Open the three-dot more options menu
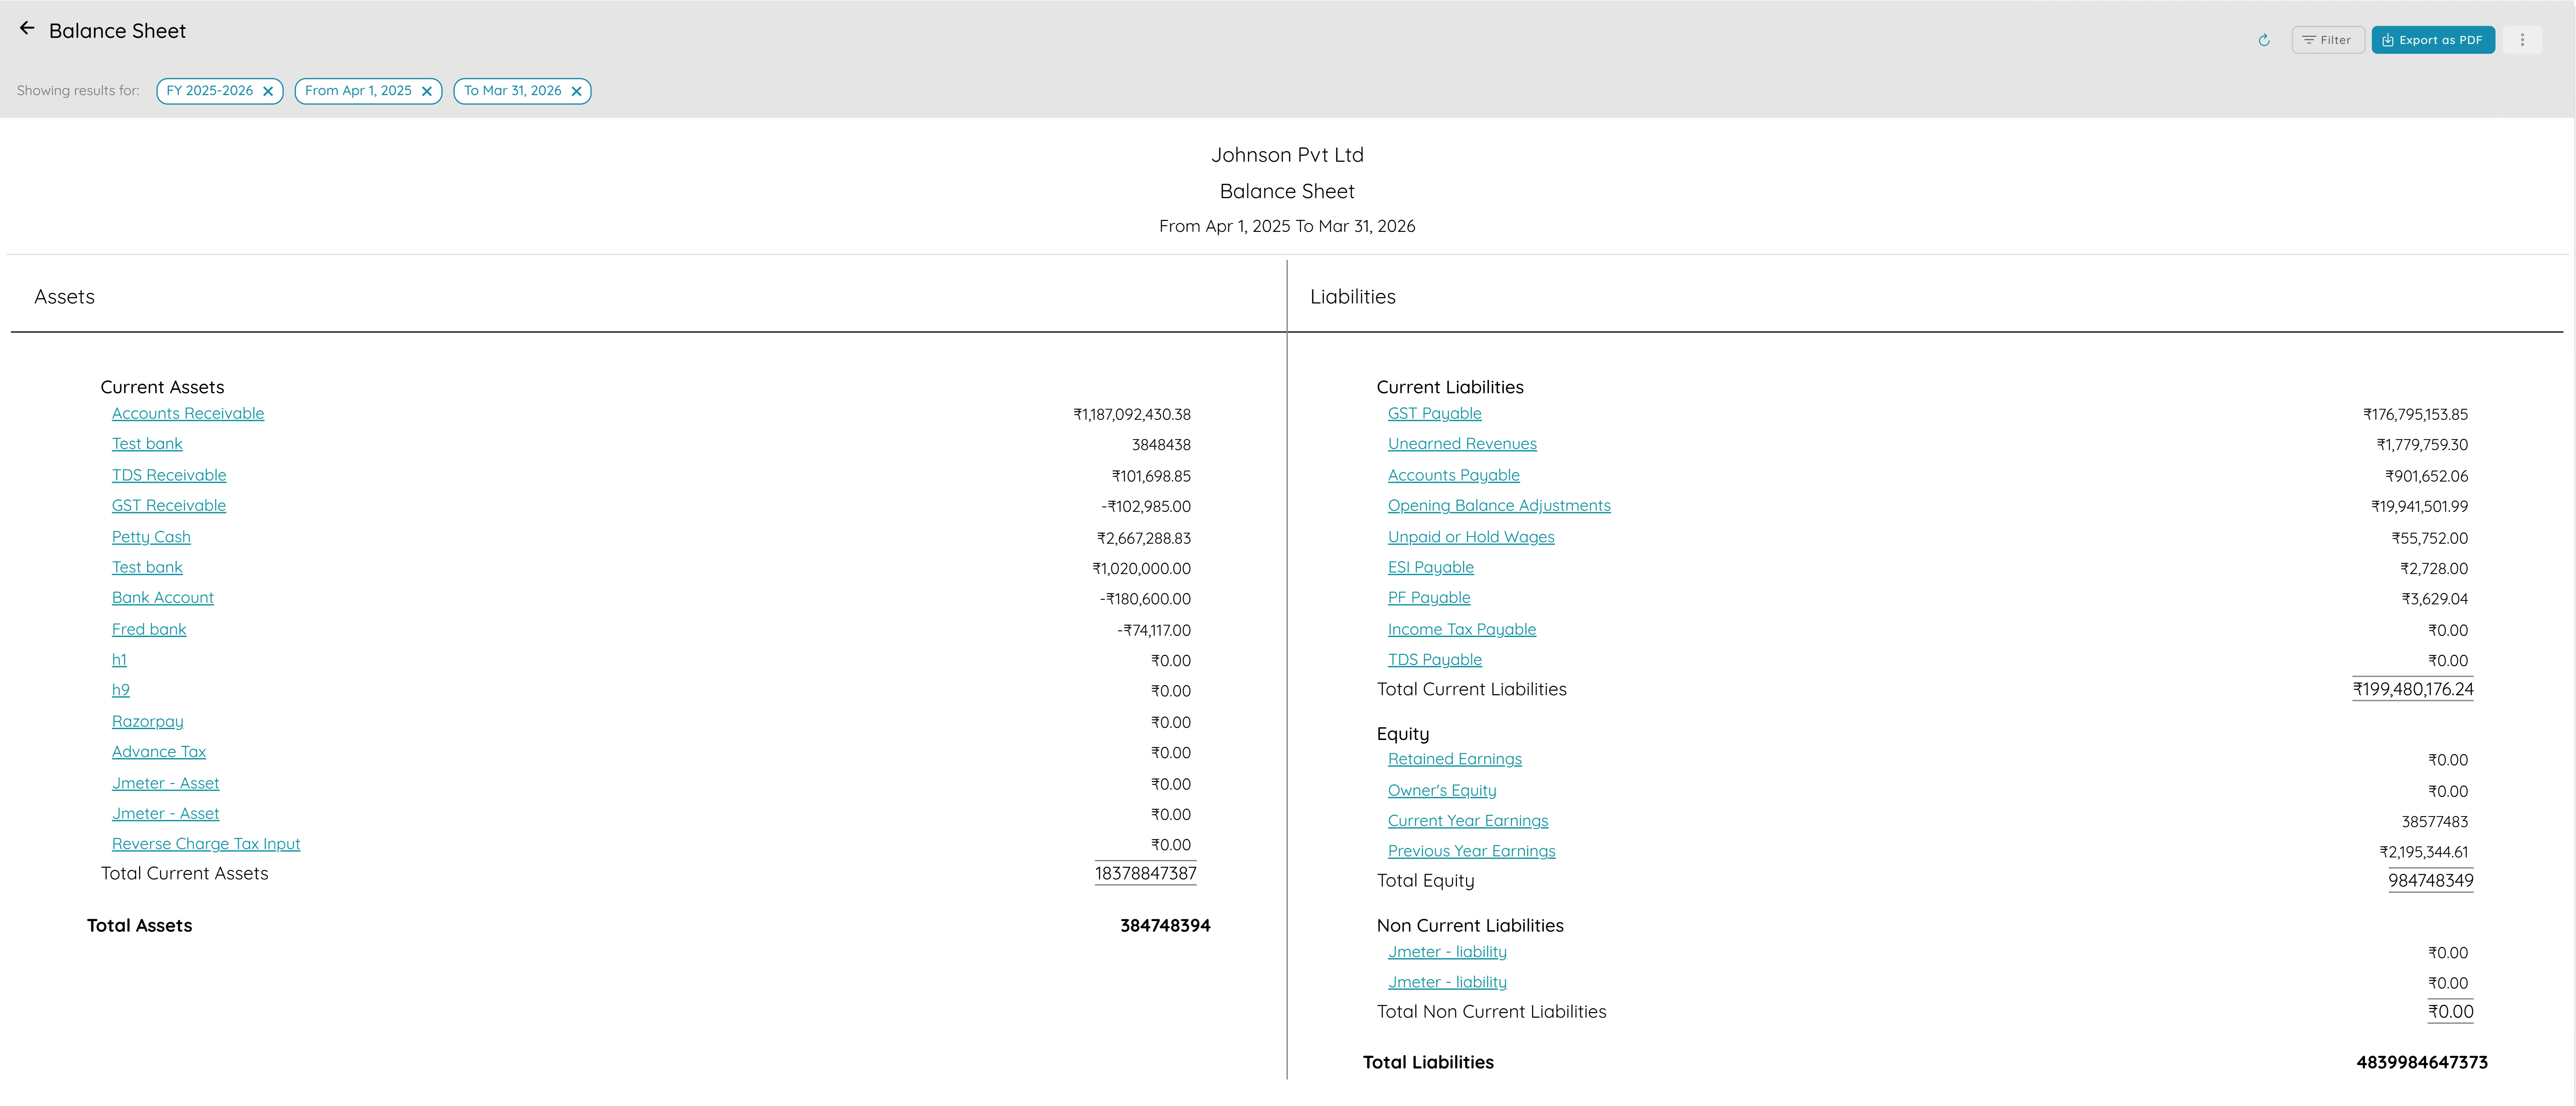 click(x=2522, y=40)
